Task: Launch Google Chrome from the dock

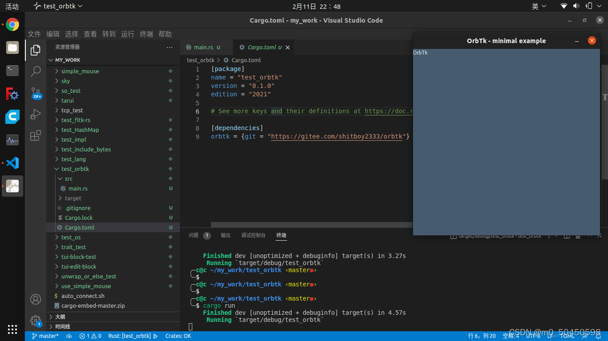Action: (12, 24)
